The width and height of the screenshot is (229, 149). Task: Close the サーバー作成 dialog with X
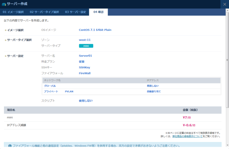click(224, 4)
